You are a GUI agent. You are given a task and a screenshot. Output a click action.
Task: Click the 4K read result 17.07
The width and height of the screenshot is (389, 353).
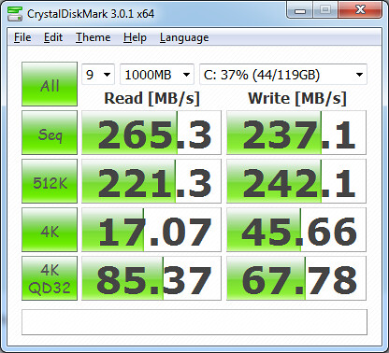tap(151, 230)
